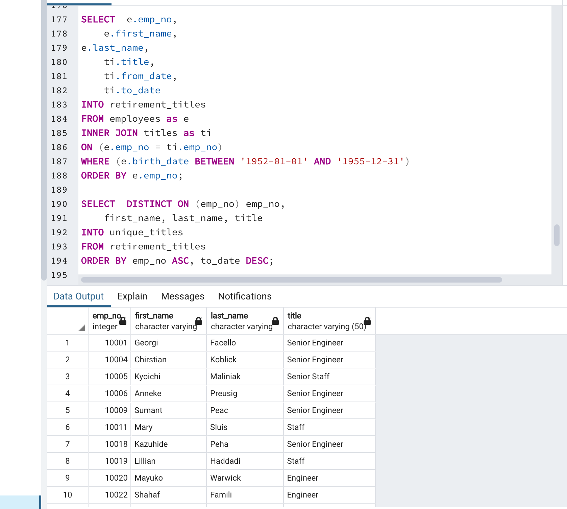Click cell with emp_no 10018
The image size is (567, 509).
point(109,444)
